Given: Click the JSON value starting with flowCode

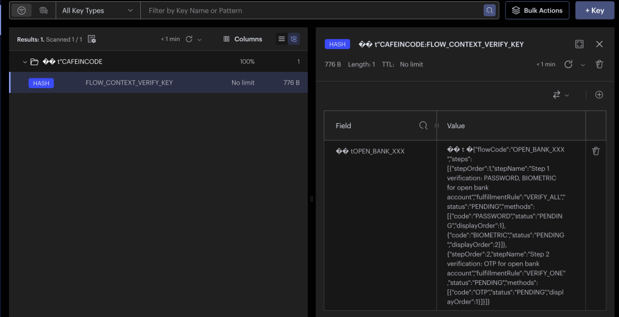Looking at the screenshot, I should point(506,226).
